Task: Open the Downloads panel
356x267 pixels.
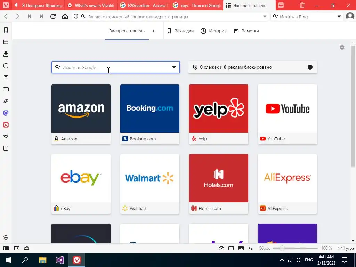Action: pos(6,54)
